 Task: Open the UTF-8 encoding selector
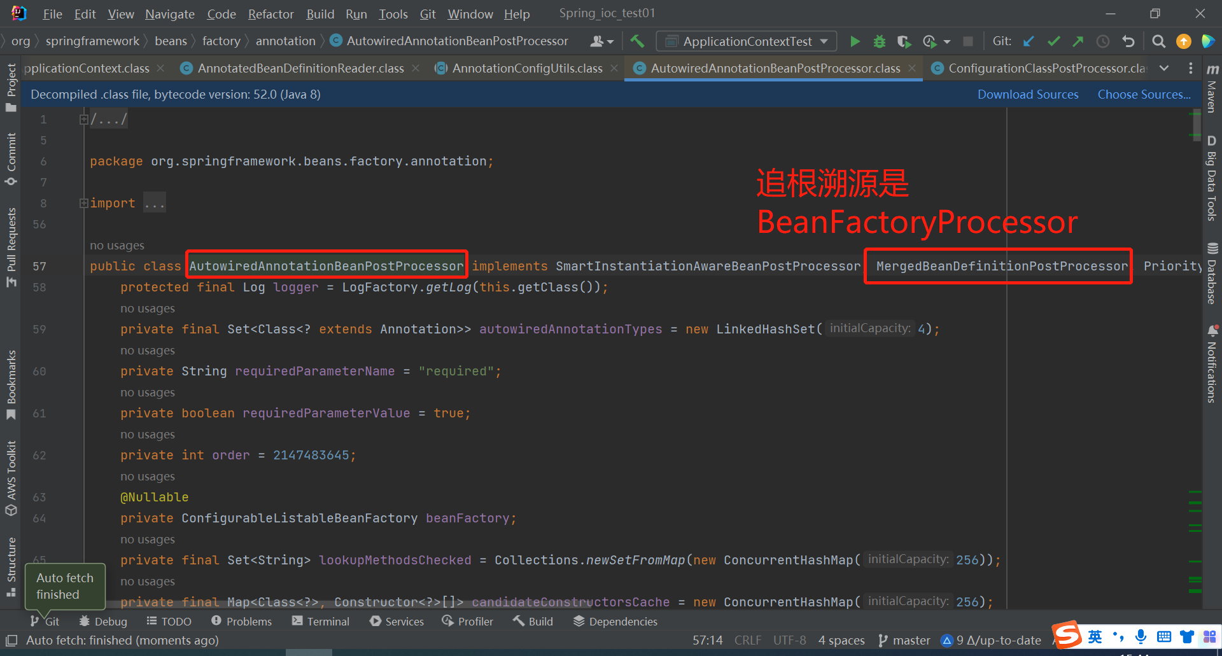tap(789, 640)
